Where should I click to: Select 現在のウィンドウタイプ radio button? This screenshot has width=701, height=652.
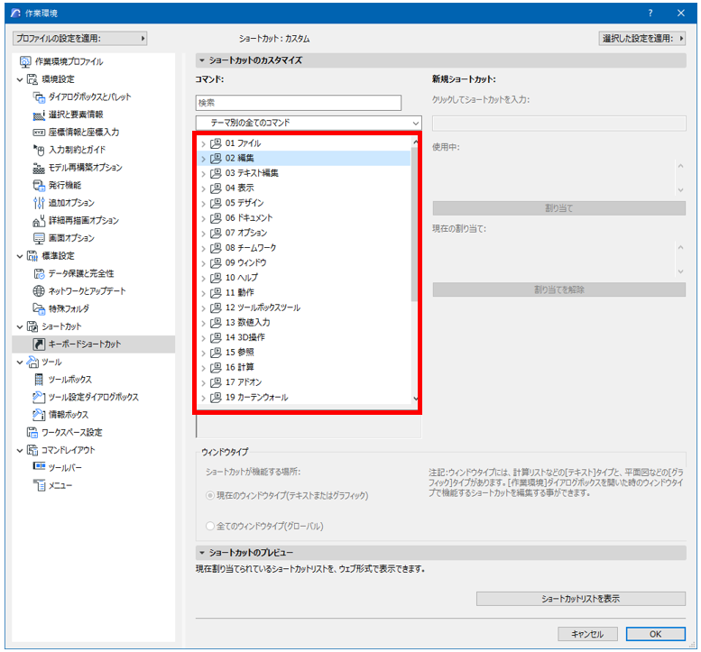click(209, 496)
